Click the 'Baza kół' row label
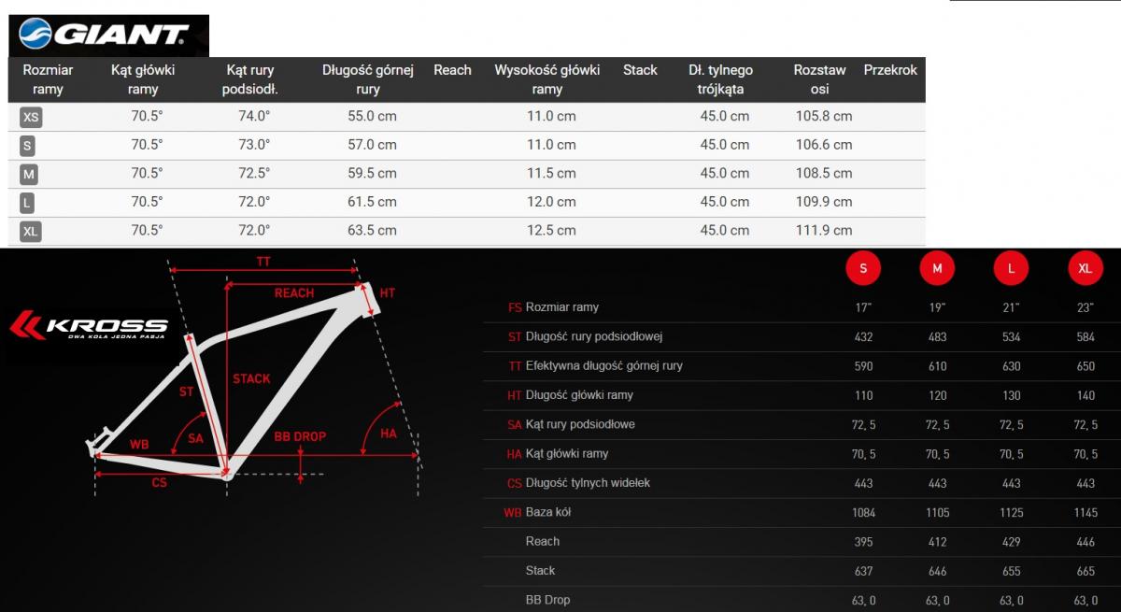Image resolution: width=1121 pixels, height=612 pixels. (547, 512)
